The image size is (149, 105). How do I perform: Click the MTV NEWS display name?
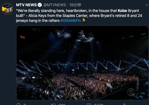(26, 5)
